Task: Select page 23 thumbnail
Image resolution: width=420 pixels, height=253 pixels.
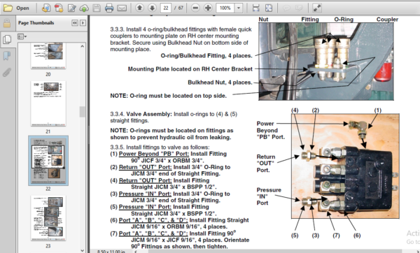Action: [x=48, y=218]
